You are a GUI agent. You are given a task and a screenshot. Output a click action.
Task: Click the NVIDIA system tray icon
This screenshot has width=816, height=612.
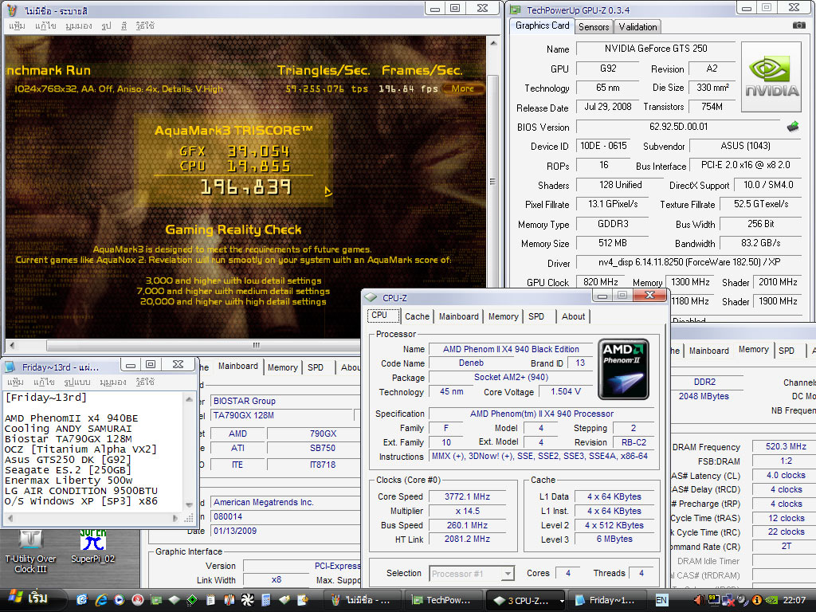pos(772,599)
